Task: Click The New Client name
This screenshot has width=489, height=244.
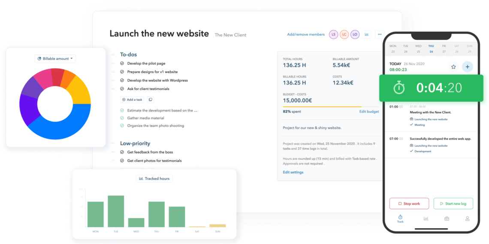Action: (230, 35)
